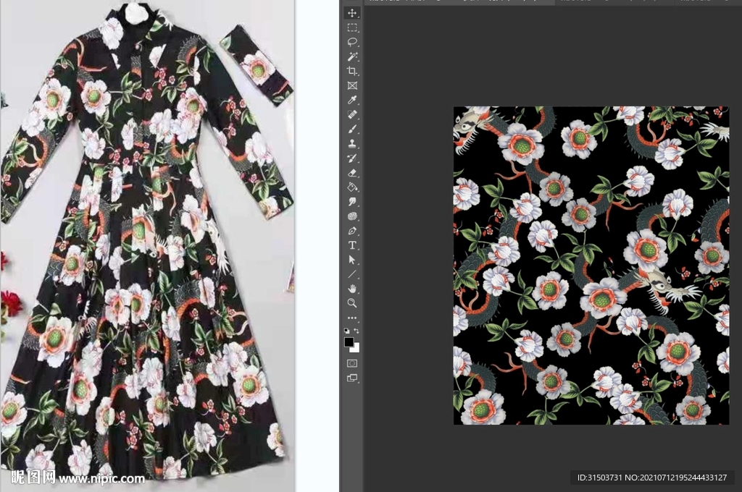Screen dimensions: 742x492
Task: Activate the Hand tool
Action: tap(352, 289)
